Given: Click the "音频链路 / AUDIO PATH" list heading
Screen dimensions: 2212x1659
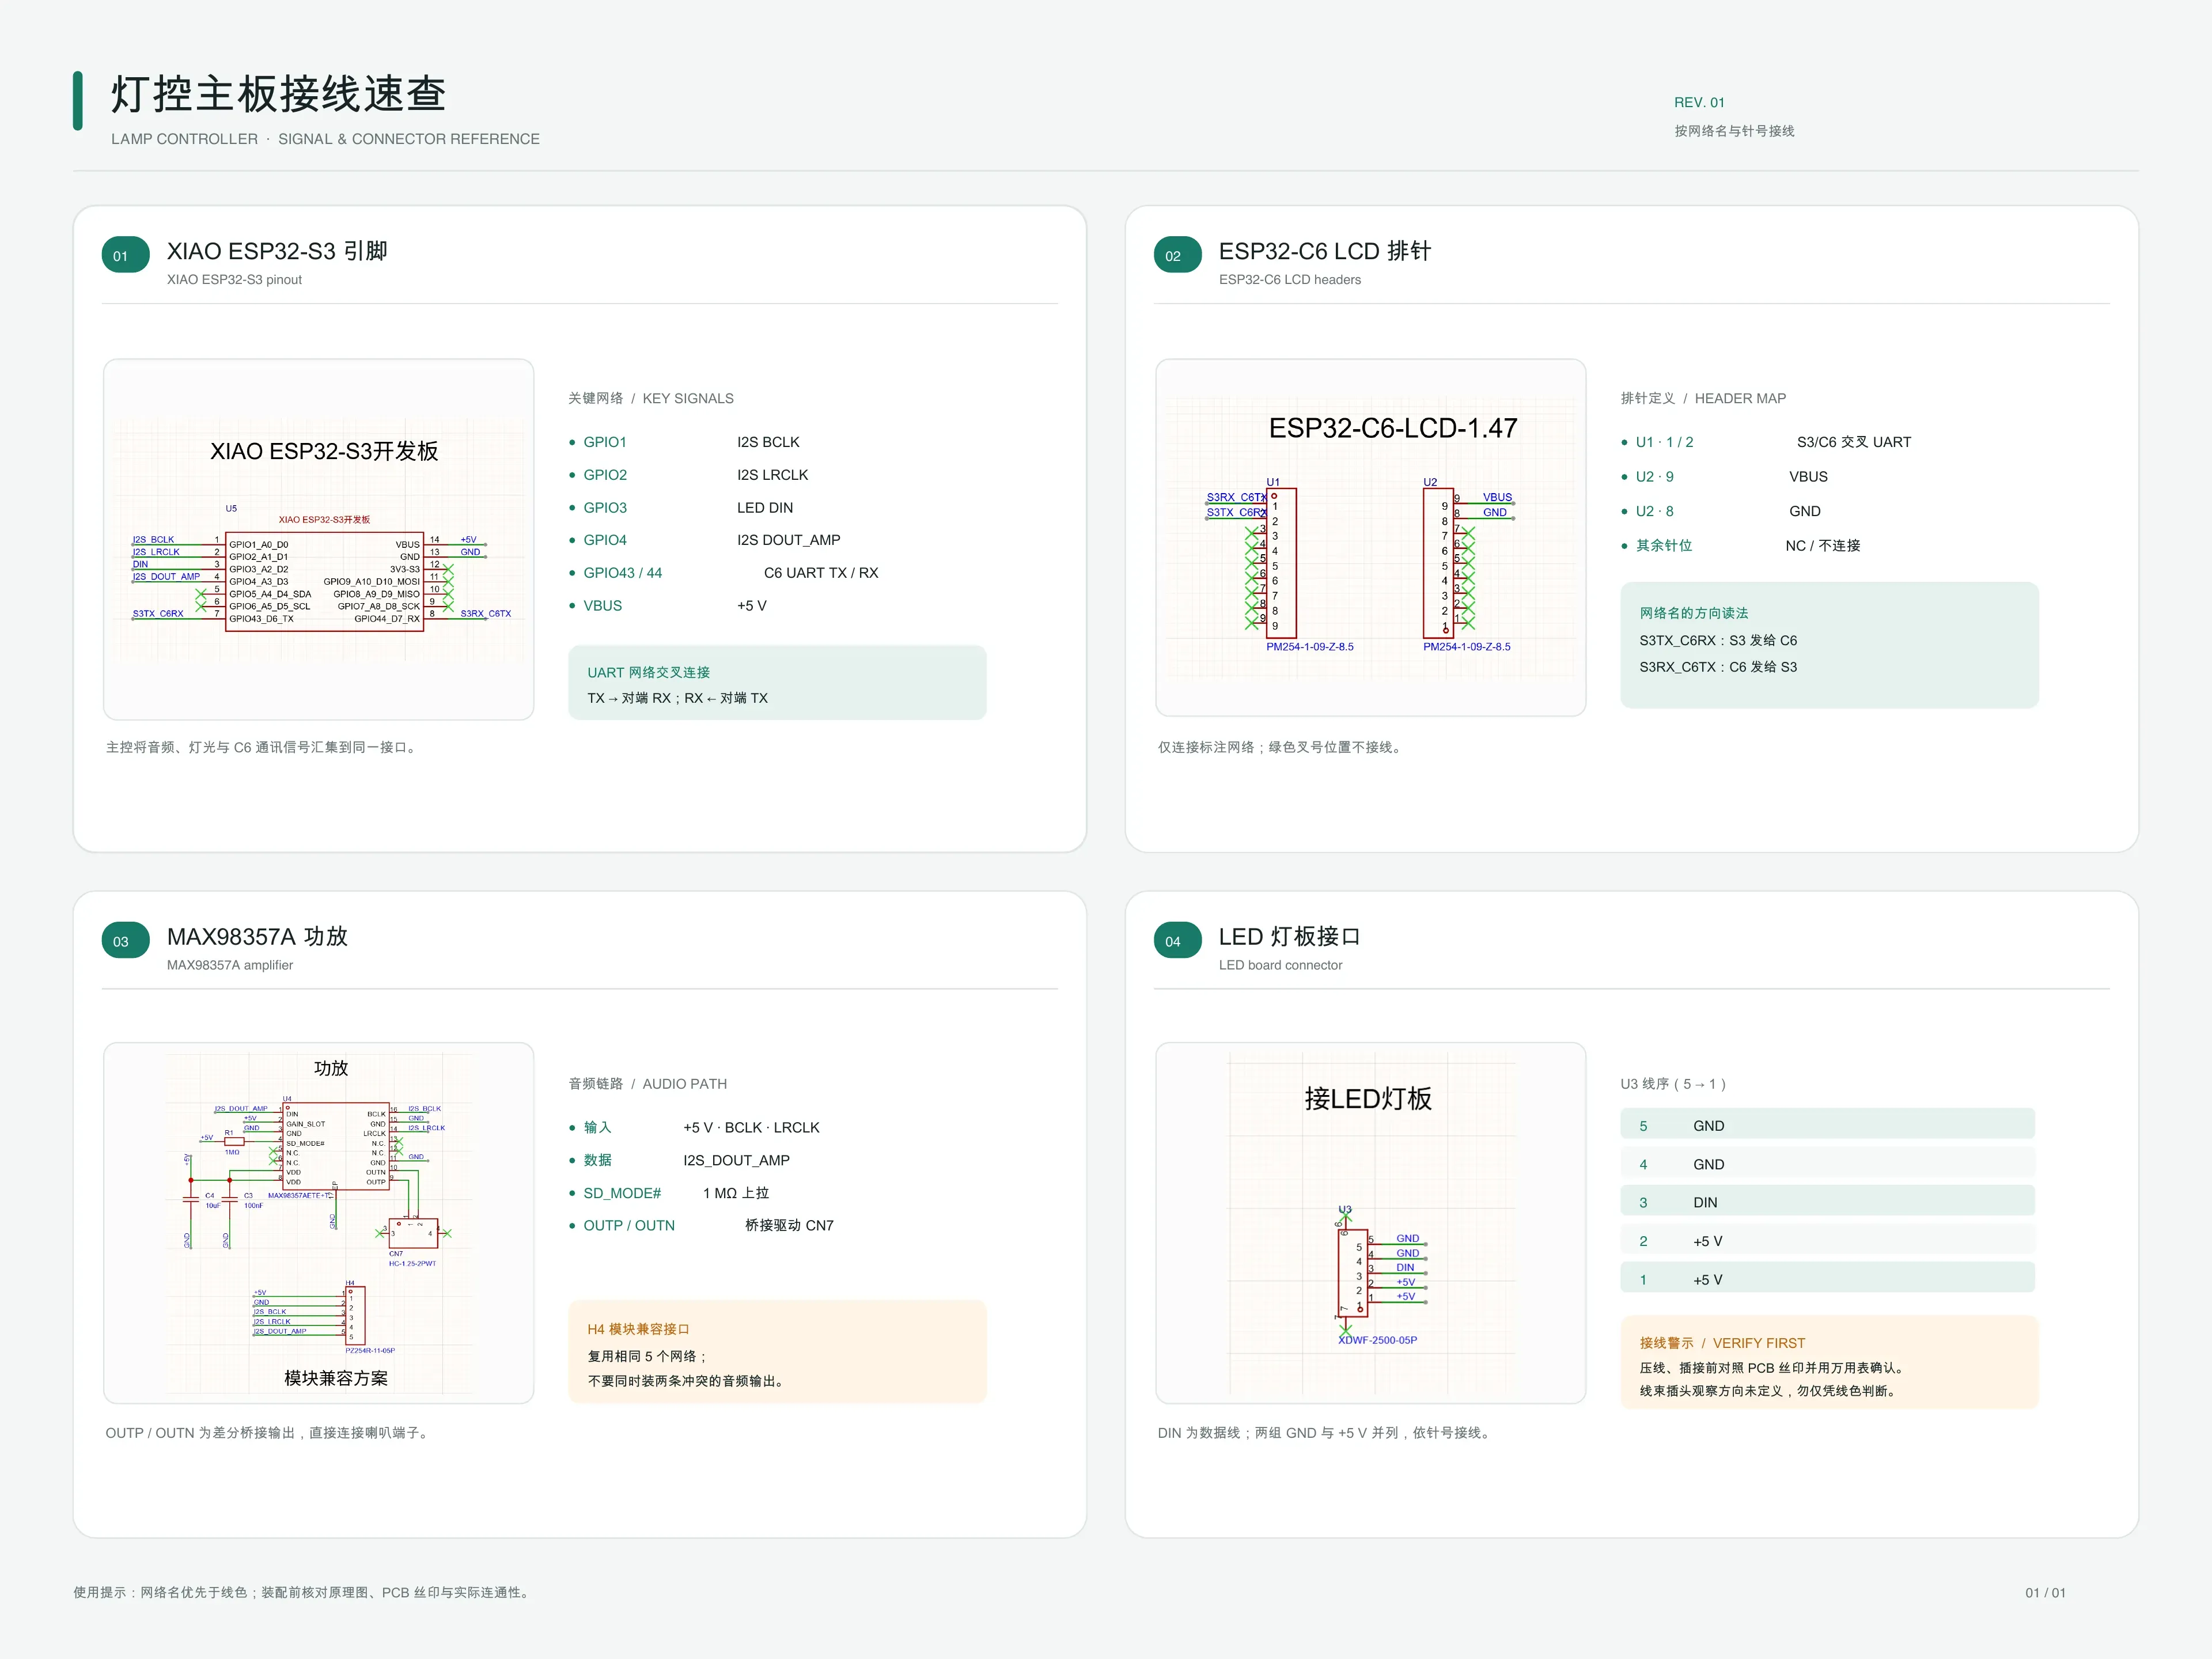Looking at the screenshot, I should [648, 1084].
